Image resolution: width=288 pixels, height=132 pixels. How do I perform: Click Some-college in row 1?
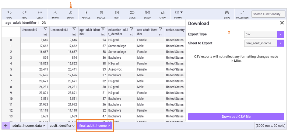click(x=117, y=46)
